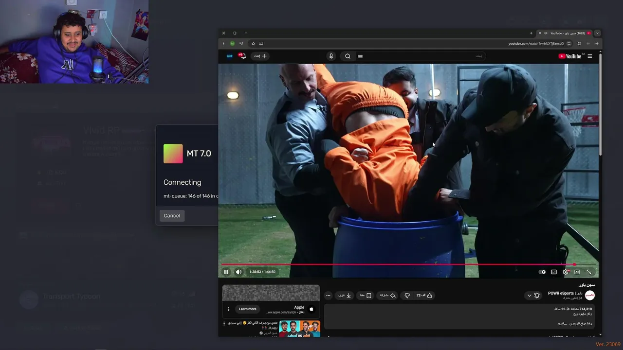The width and height of the screenshot is (623, 350).
Task: Click the webcam overlay of streamer
Action: [x=74, y=42]
